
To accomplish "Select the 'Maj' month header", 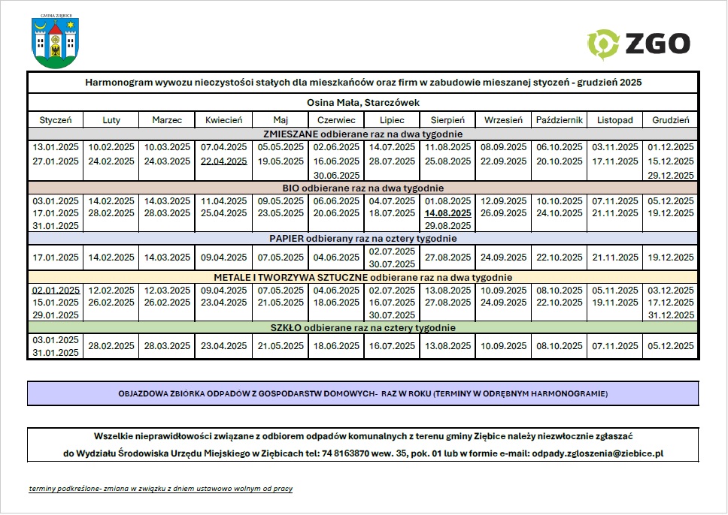I will tap(281, 120).
